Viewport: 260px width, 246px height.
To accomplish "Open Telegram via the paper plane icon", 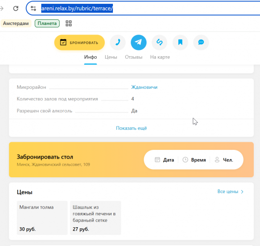I will click(138, 42).
